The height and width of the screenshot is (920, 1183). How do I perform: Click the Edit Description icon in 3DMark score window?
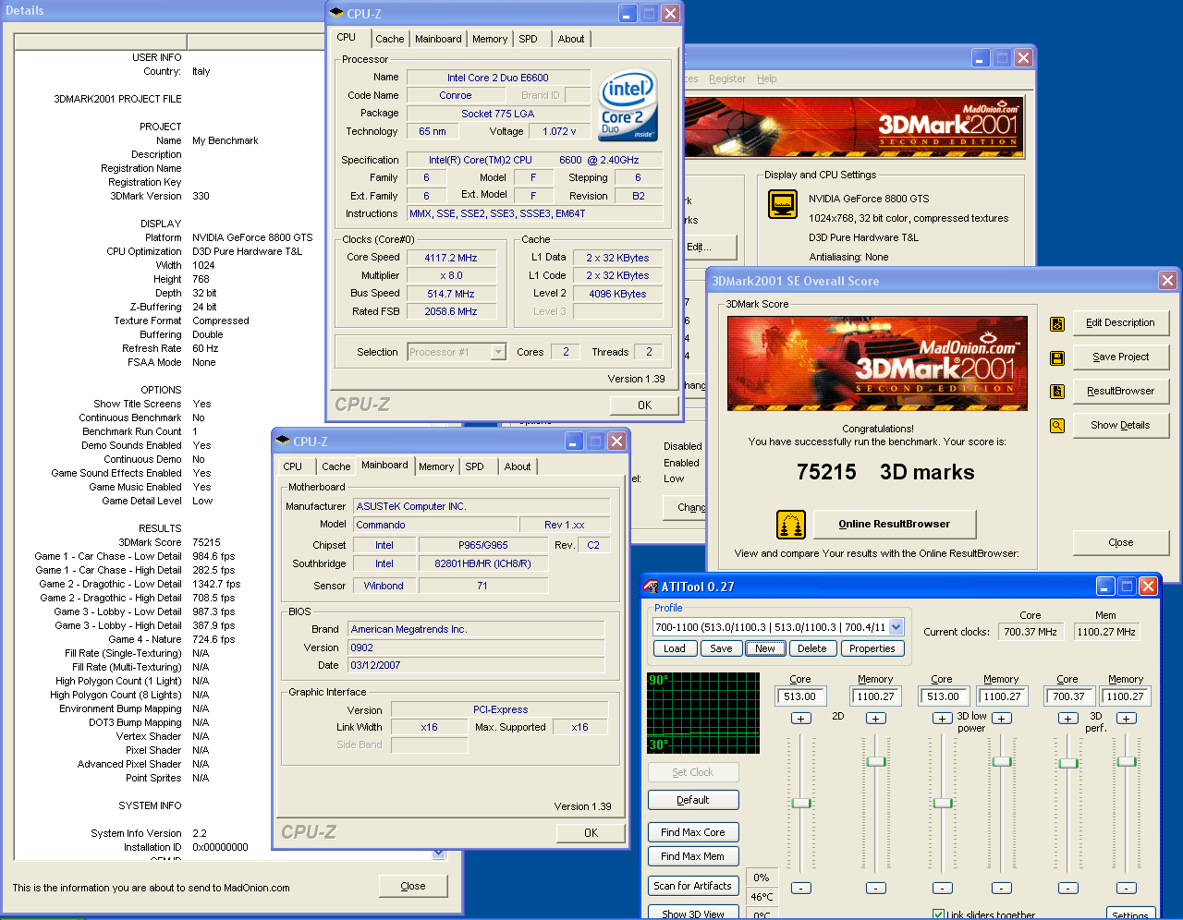(1057, 323)
